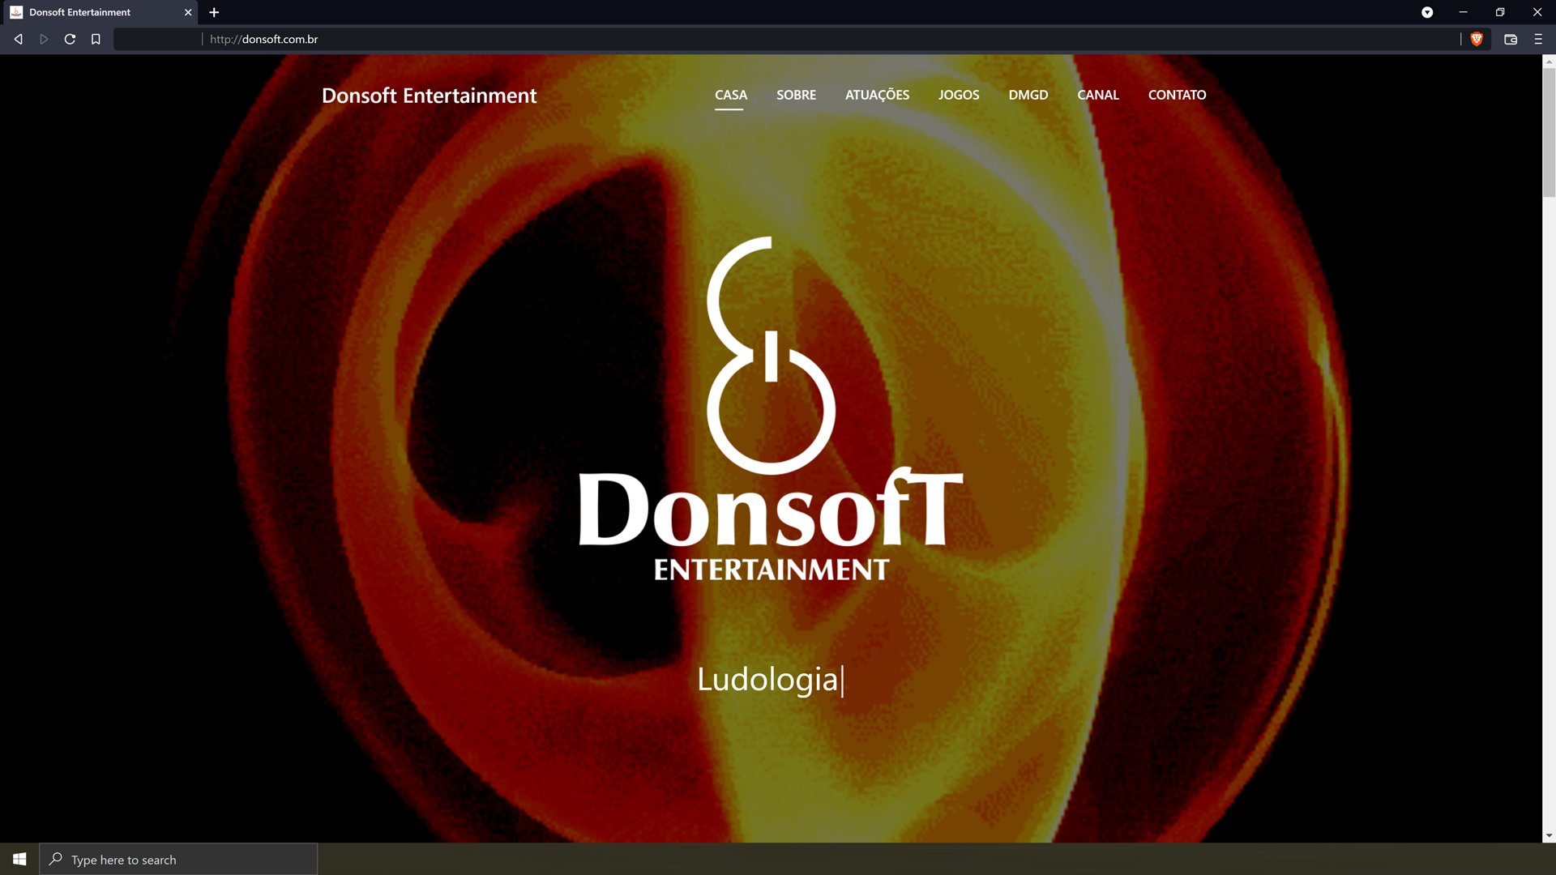Screen dimensions: 1556x875
Task: Minimize the browser window
Action: [1463, 12]
